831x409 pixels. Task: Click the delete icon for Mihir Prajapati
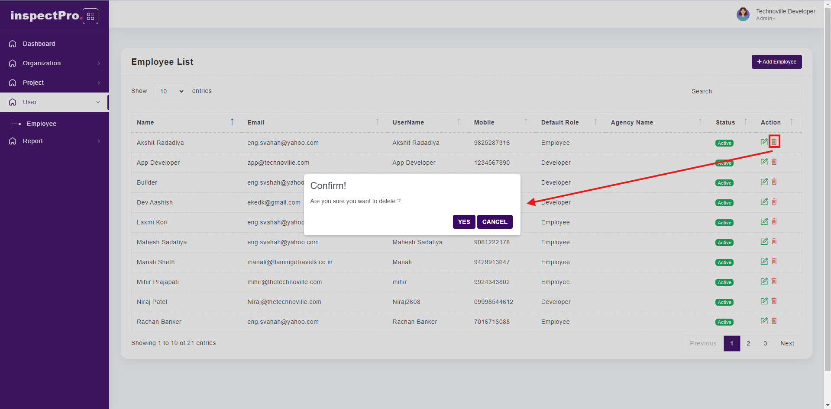(x=774, y=281)
